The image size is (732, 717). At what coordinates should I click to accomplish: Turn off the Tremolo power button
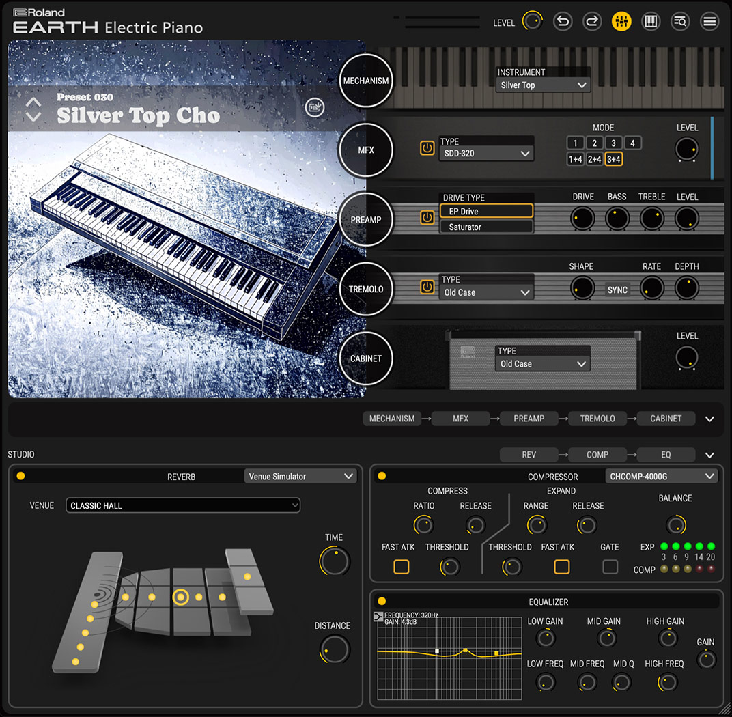tap(427, 287)
